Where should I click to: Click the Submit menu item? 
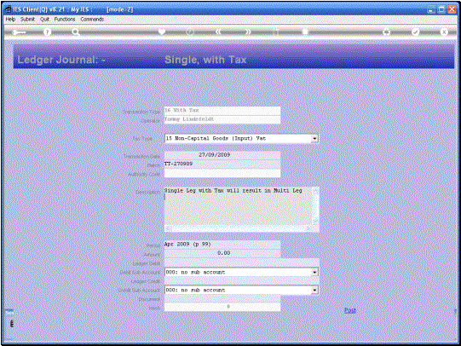pyautogui.click(x=27, y=19)
